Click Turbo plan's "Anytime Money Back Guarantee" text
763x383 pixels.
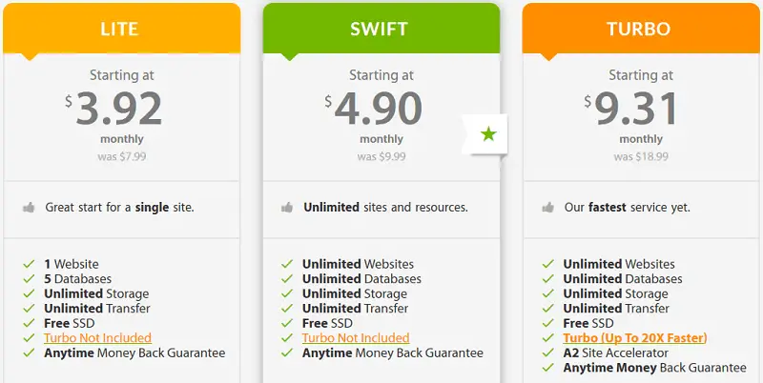point(655,368)
